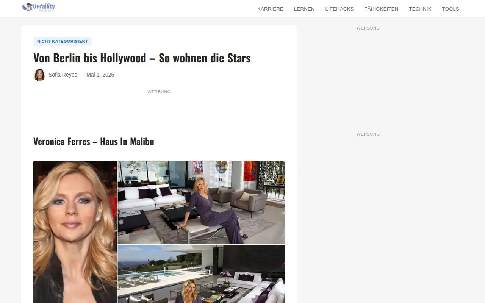485x303 pixels.
Task: Go to the Lifehacks section
Action: [x=339, y=9]
